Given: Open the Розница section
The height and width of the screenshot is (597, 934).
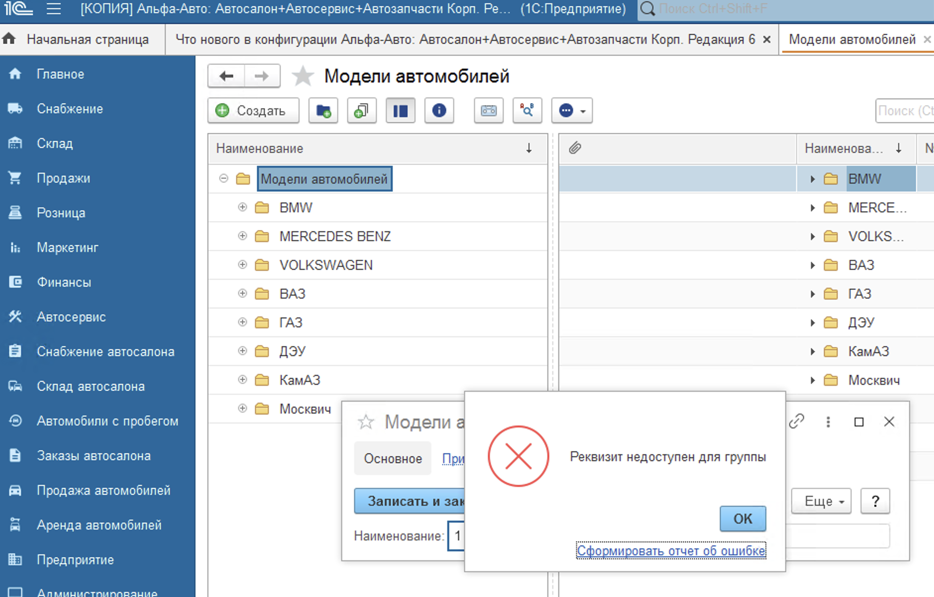Looking at the screenshot, I should click(61, 213).
